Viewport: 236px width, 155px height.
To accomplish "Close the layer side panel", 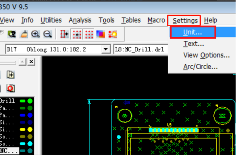I will pyautogui.click(x=31, y=62).
